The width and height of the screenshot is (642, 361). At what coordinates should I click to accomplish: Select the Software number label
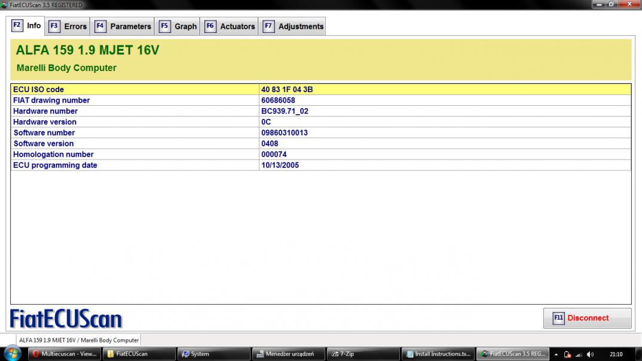click(44, 133)
